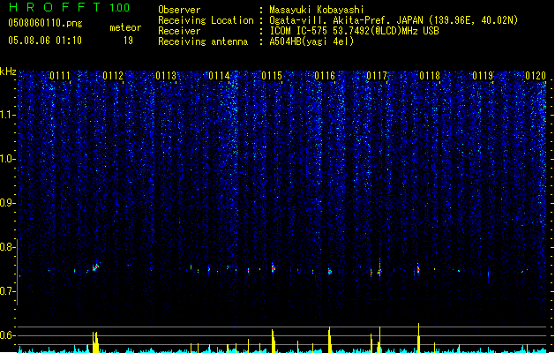Click the 0114 time marker
This screenshot has width=555, height=353.
click(x=219, y=76)
